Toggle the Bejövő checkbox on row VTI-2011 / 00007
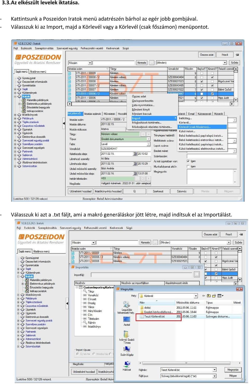Screen dimensions: 249x384 [202, 90]
